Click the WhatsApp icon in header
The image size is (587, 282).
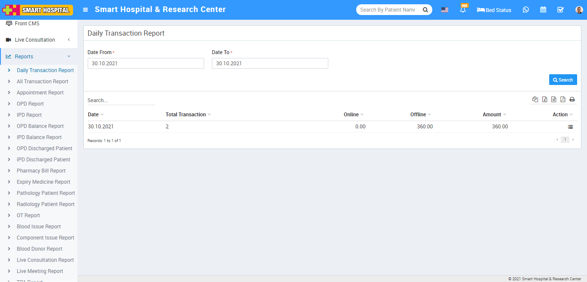(526, 10)
